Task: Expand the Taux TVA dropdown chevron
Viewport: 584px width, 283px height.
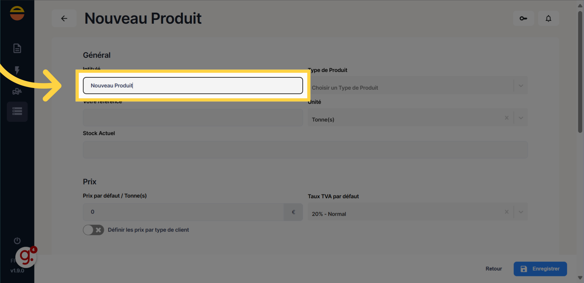Action: 521,212
